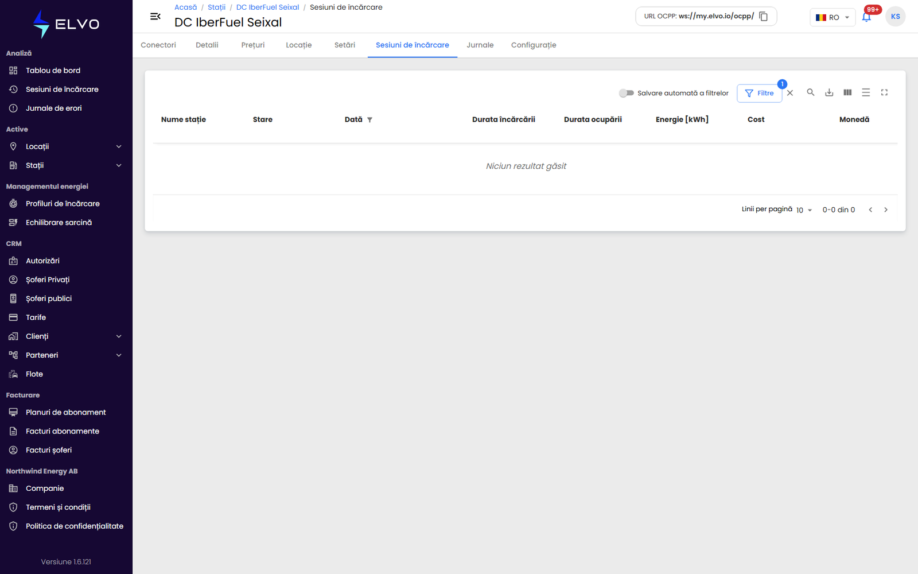The height and width of the screenshot is (574, 918).
Task: Expand the Stații sidebar group
Action: coord(66,166)
